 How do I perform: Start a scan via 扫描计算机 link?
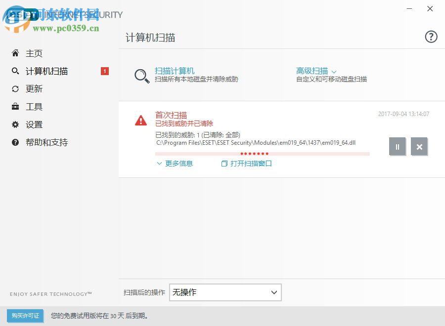click(175, 70)
